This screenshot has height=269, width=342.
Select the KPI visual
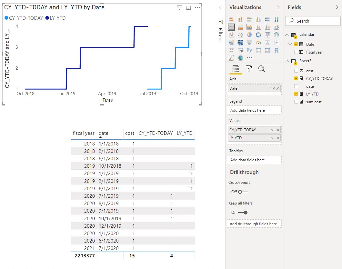[231, 50]
